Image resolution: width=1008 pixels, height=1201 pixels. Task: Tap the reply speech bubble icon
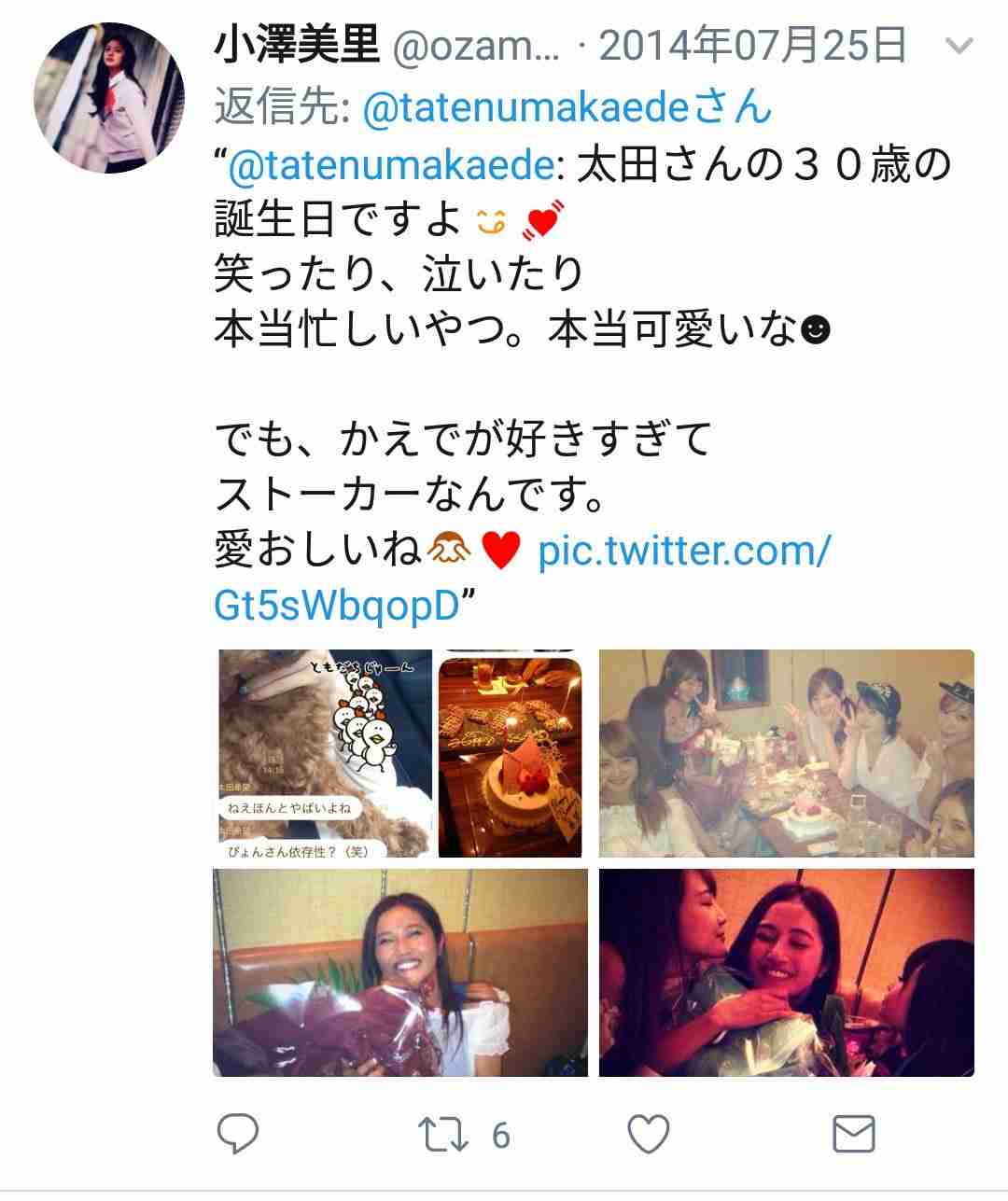[239, 1134]
